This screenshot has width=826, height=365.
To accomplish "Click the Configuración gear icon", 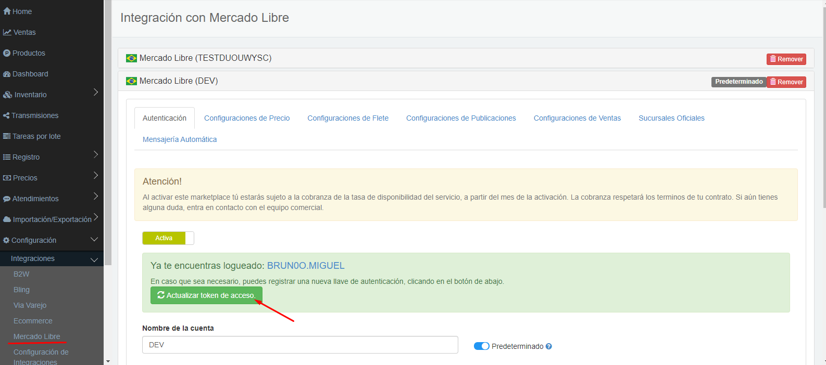I will click(x=6, y=240).
